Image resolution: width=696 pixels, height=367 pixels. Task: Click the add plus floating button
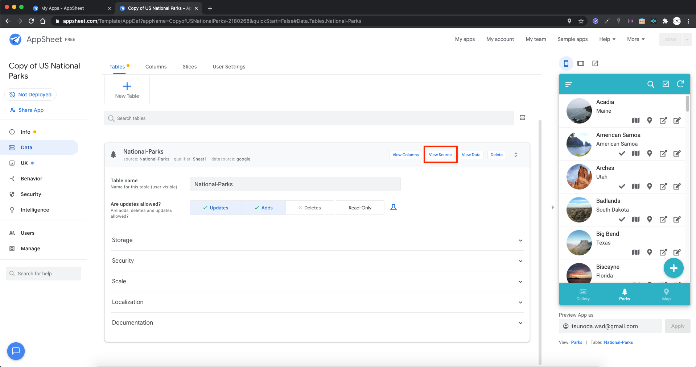click(674, 268)
